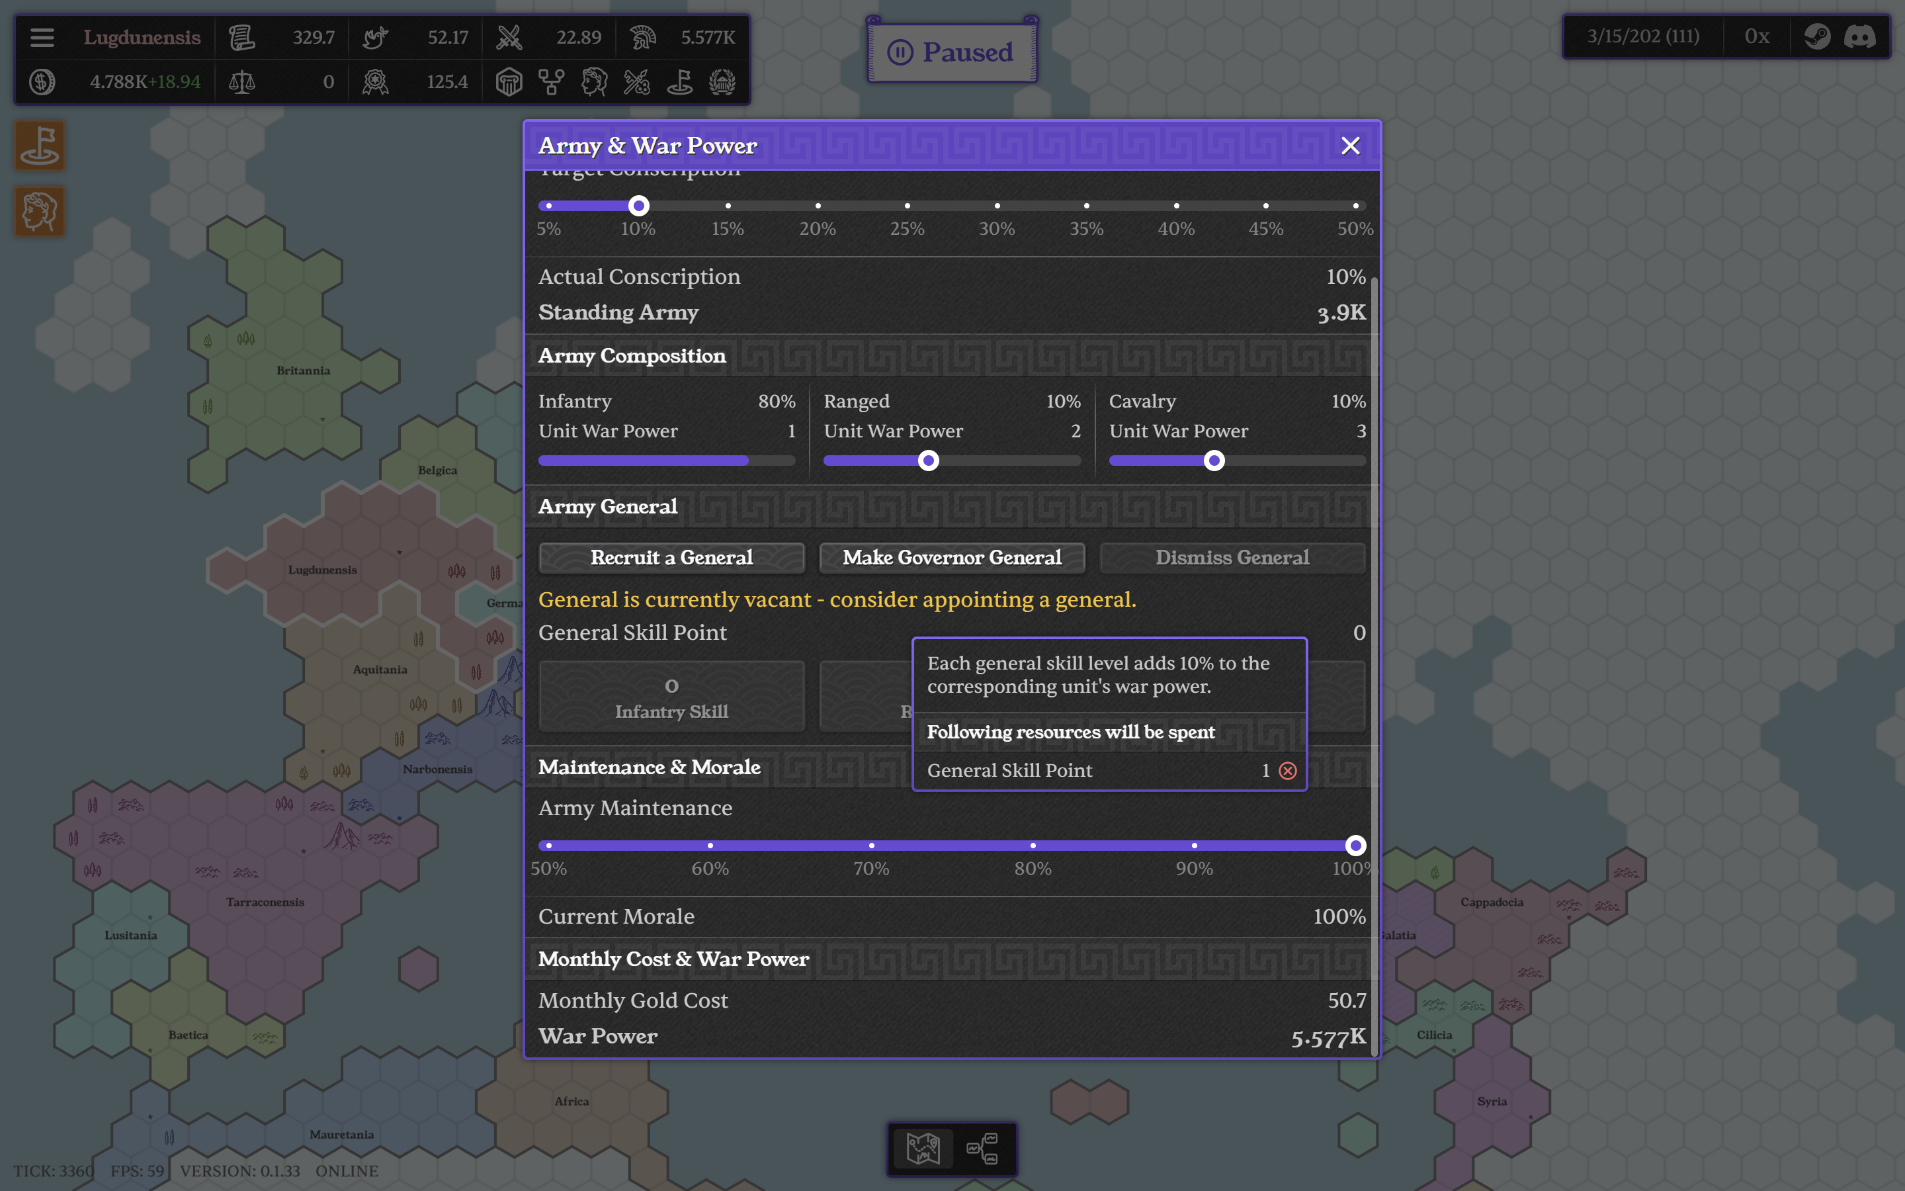Select the Syria region on the map

coord(1492,1101)
